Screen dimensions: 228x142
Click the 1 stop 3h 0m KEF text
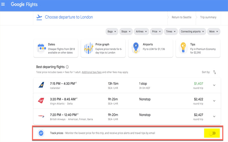click(x=145, y=86)
